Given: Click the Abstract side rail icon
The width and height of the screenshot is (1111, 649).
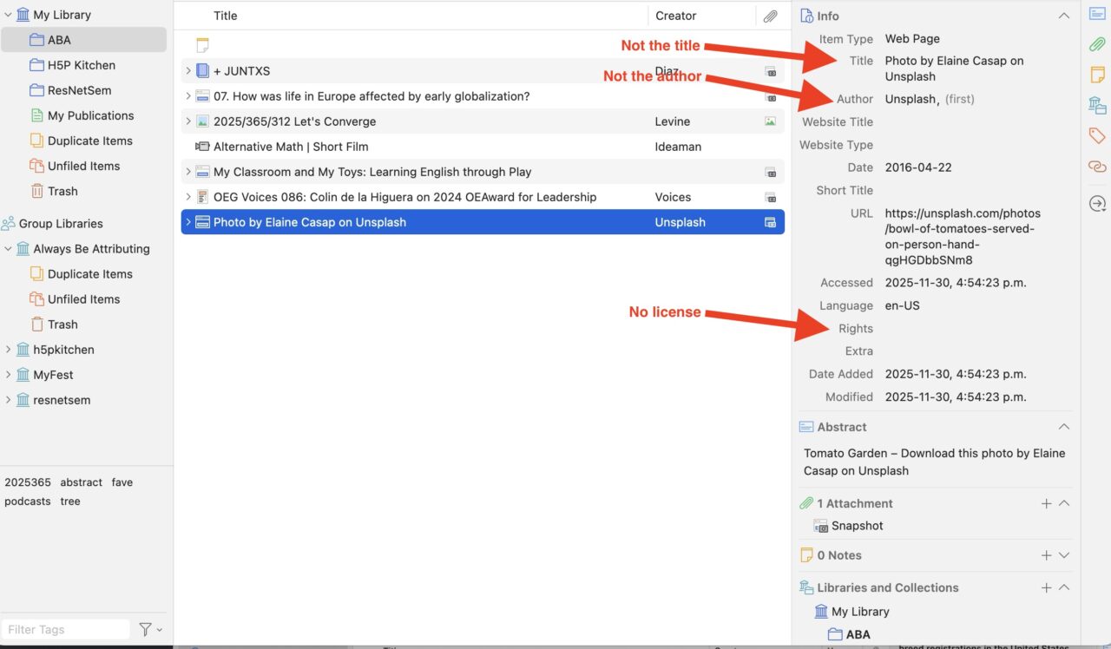Looking at the screenshot, I should 1097,14.
